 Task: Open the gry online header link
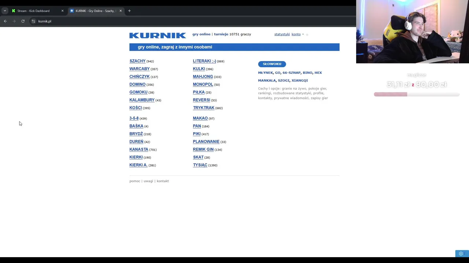click(x=202, y=34)
